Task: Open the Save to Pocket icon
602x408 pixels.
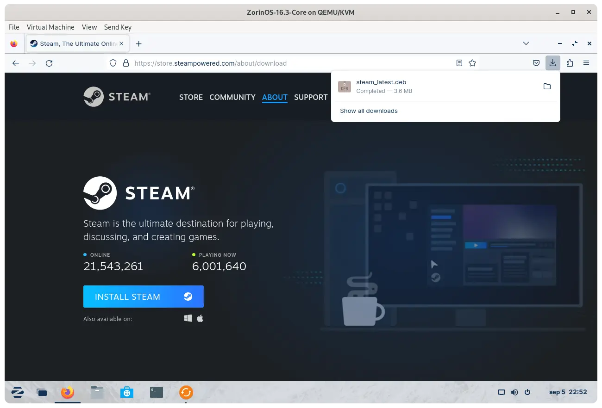Action: click(536, 63)
